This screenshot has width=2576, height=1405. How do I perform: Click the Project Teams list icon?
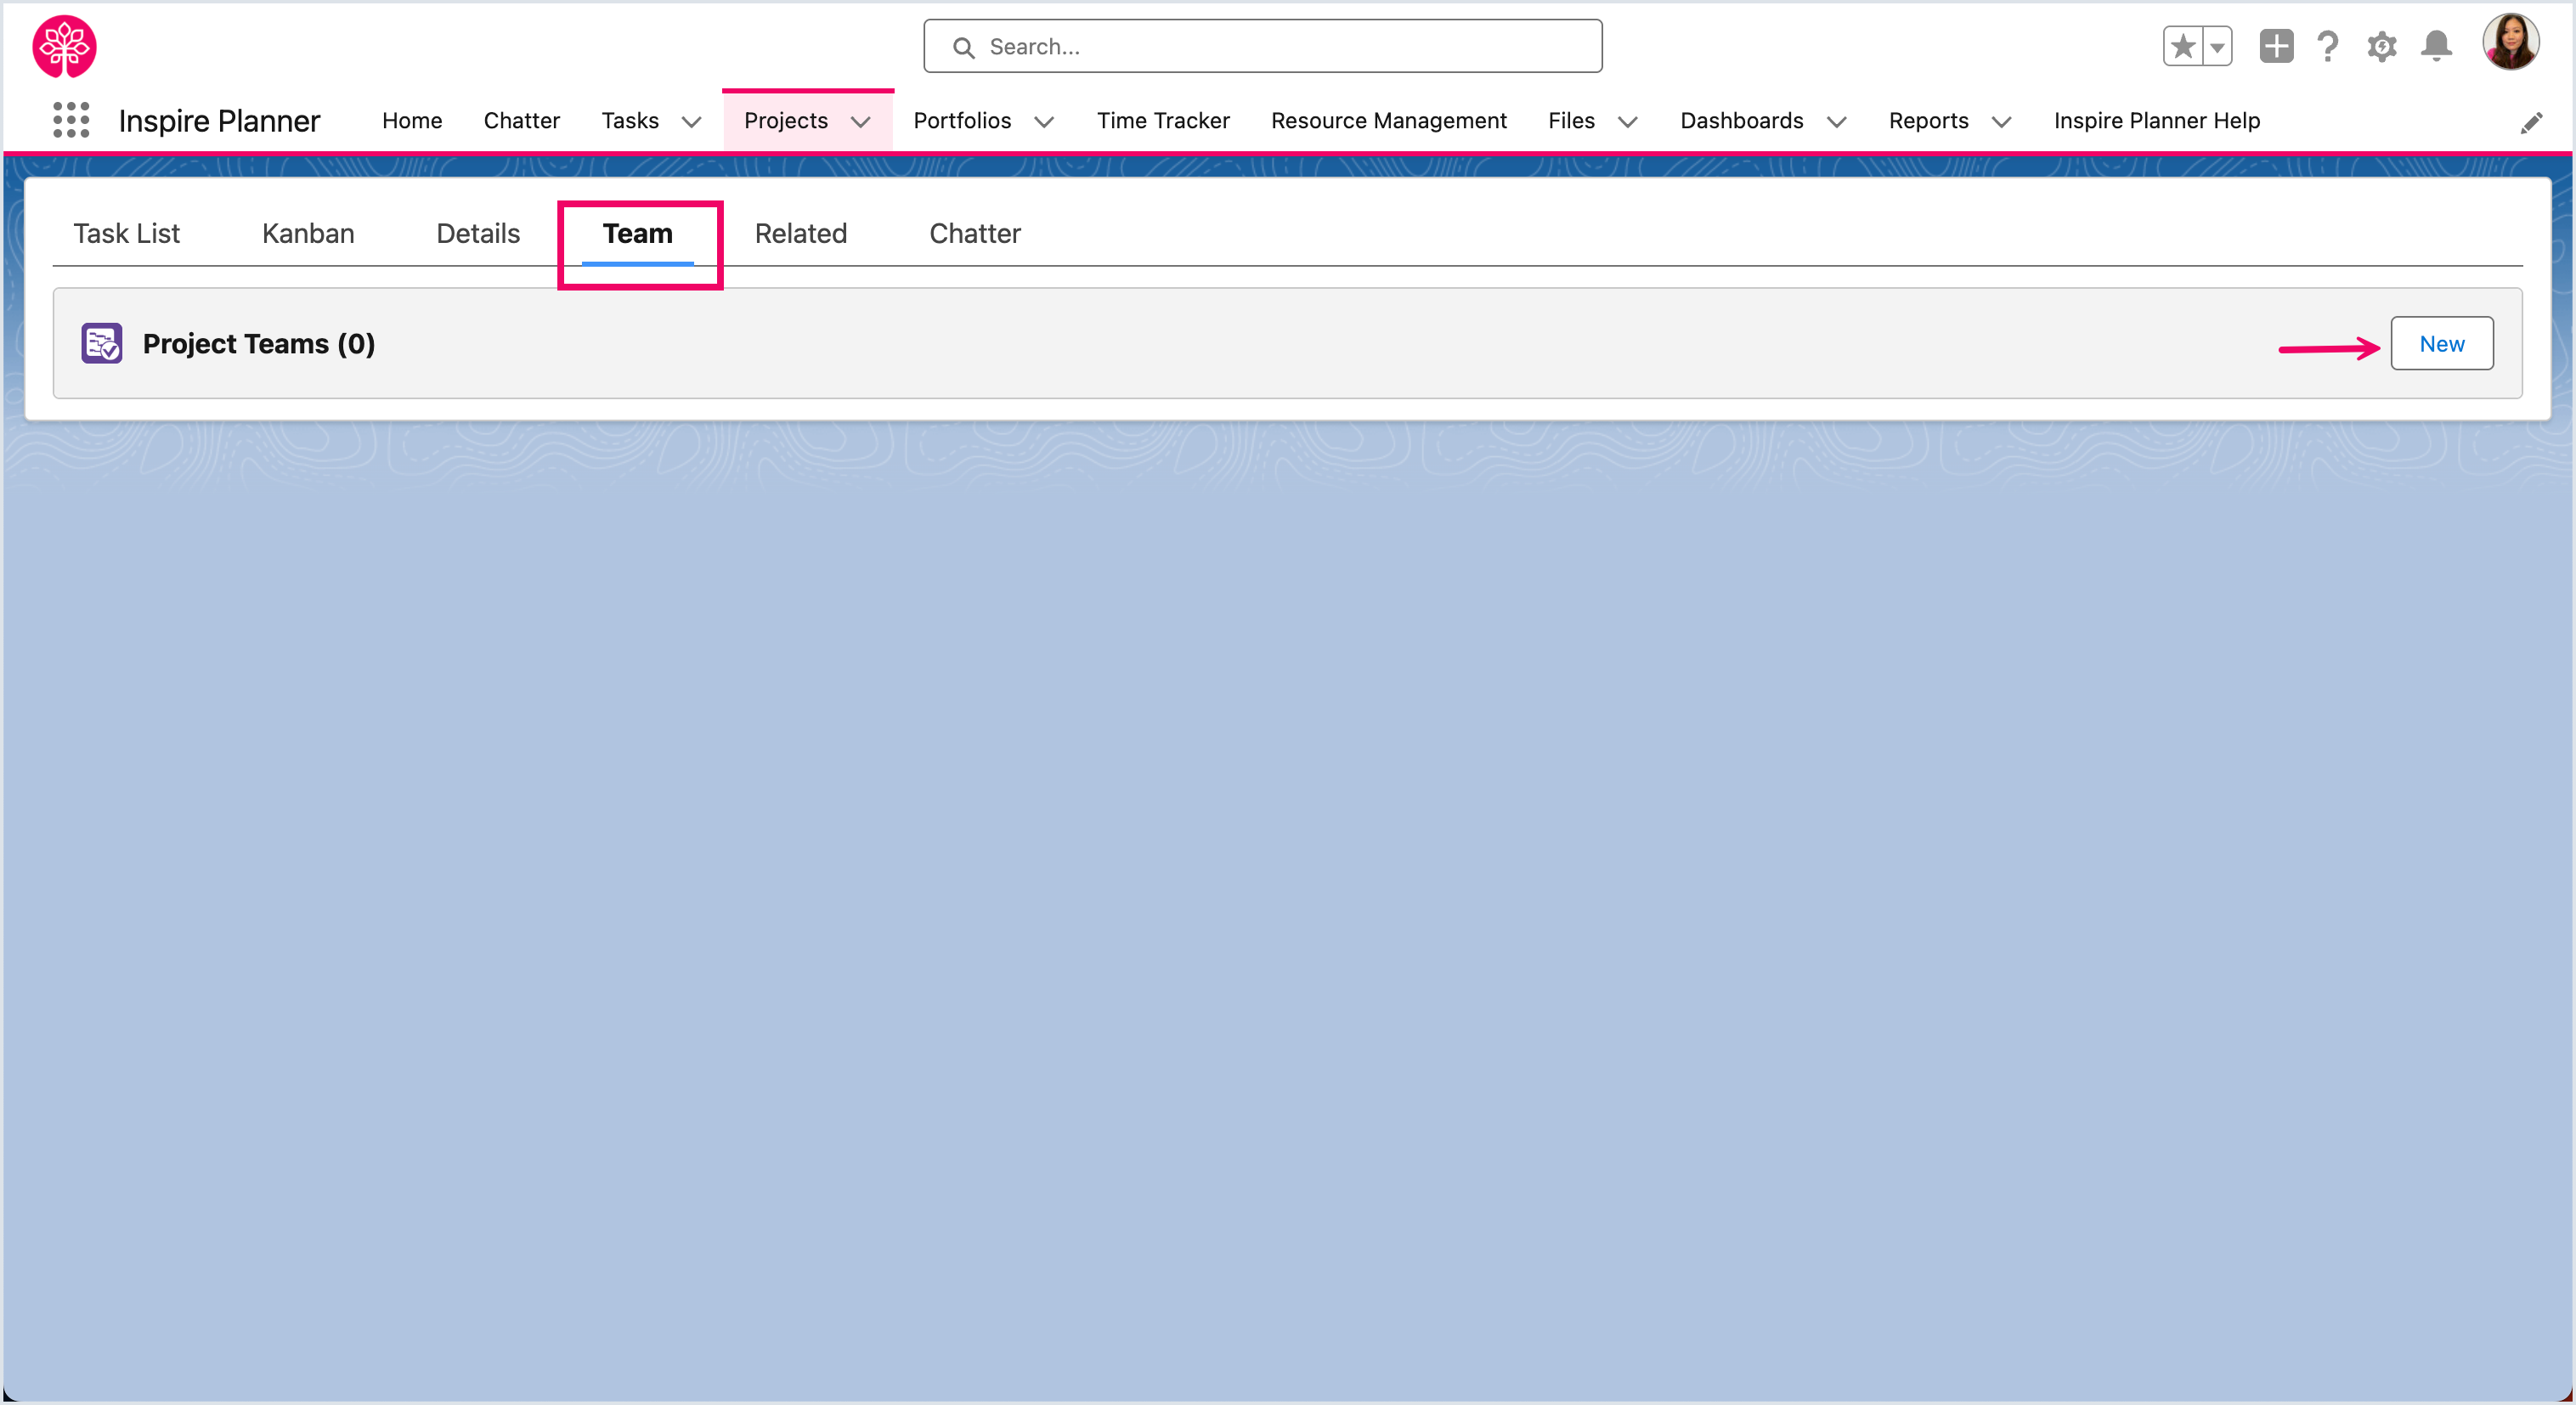pos(102,343)
